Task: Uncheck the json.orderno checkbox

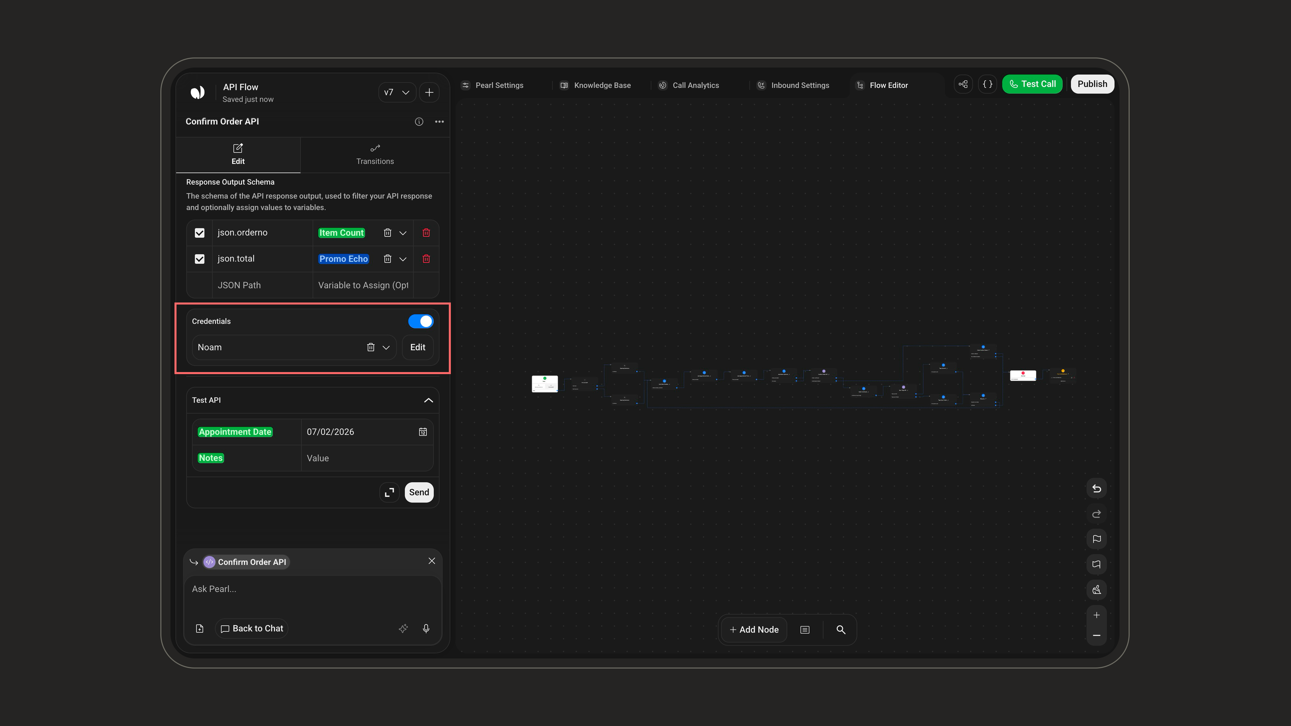Action: click(199, 233)
